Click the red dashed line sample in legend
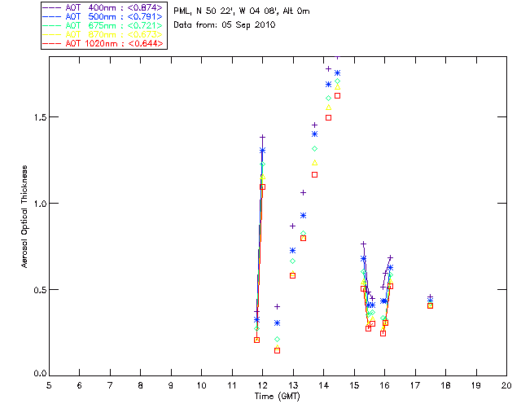Image resolution: width=521 pixels, height=417 pixels. [x=52, y=43]
